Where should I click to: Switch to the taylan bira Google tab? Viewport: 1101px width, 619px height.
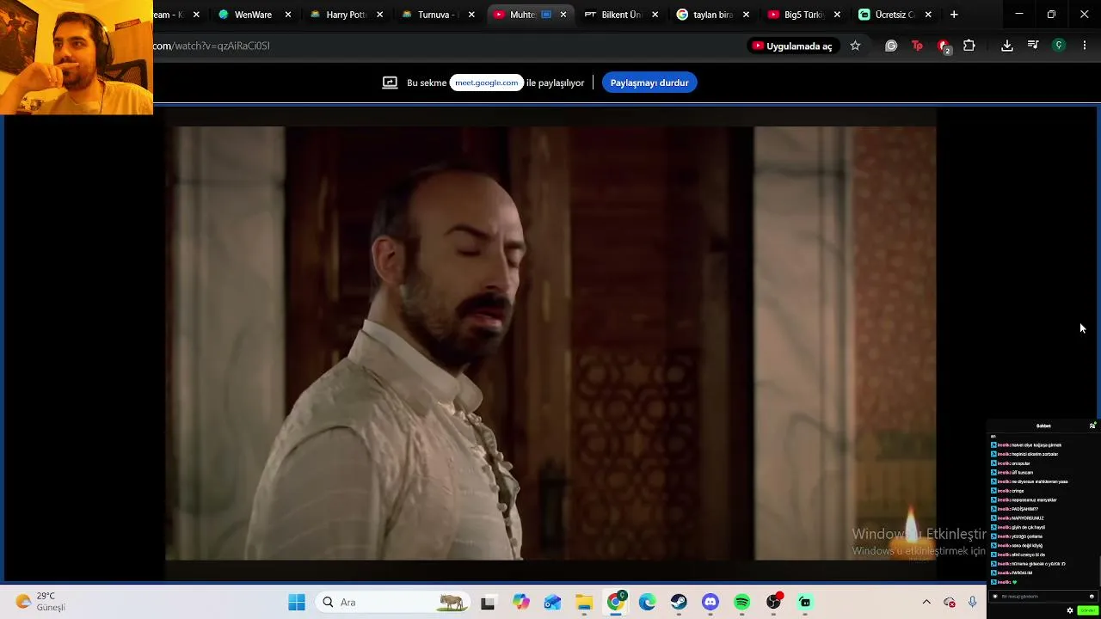[711, 15]
